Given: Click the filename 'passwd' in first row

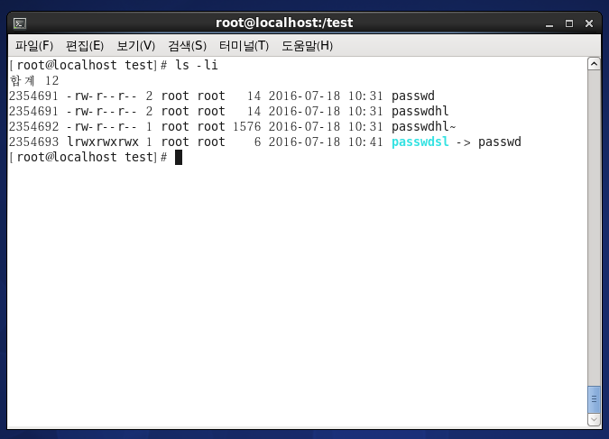Looking at the screenshot, I should click(413, 96).
